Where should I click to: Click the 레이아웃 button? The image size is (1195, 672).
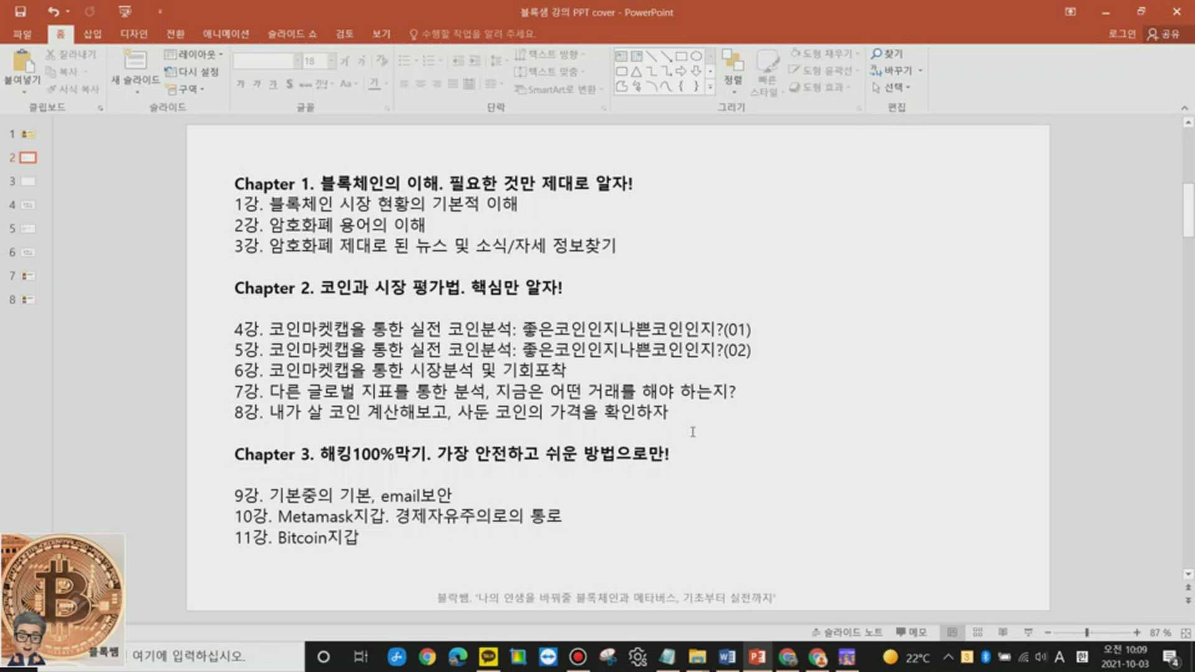pyautogui.click(x=192, y=55)
